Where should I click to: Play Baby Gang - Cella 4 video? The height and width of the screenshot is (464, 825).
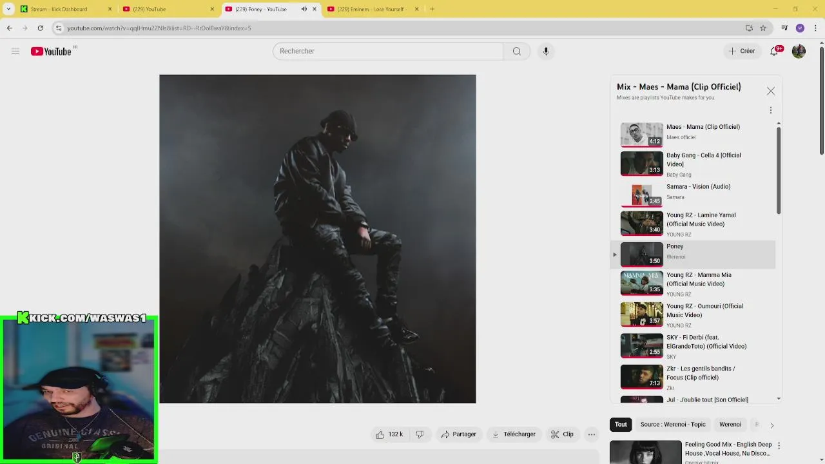693,164
